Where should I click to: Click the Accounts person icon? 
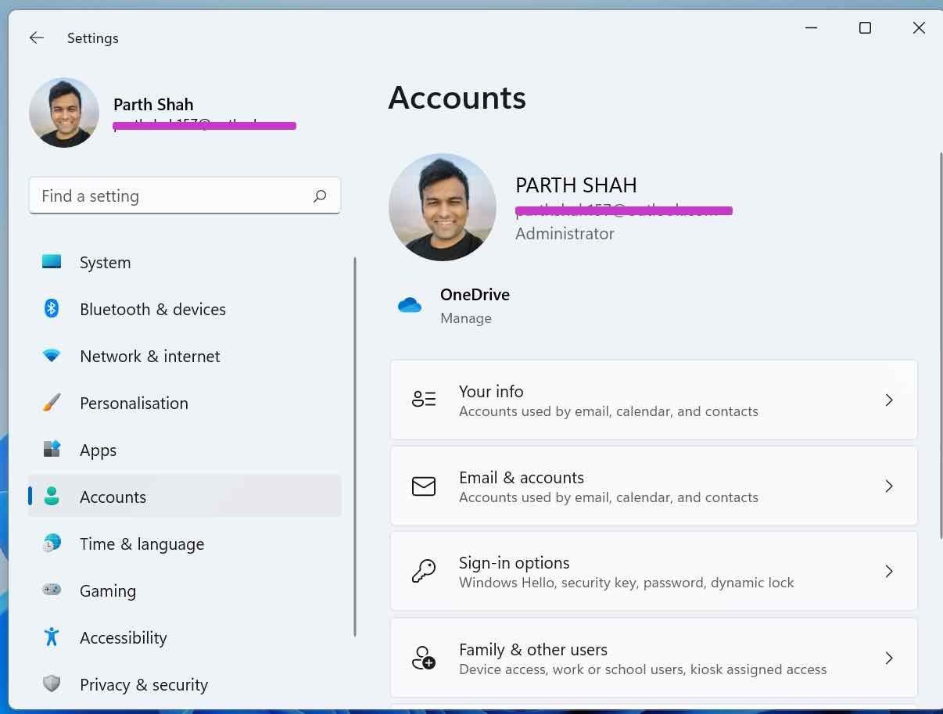coord(52,497)
